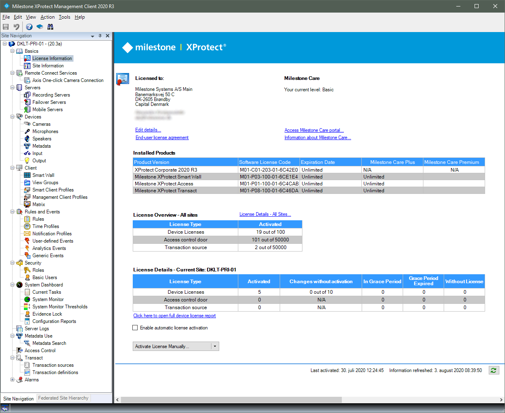Select the Failover Servers icon
Screen dimensions: 505x413
(27, 102)
